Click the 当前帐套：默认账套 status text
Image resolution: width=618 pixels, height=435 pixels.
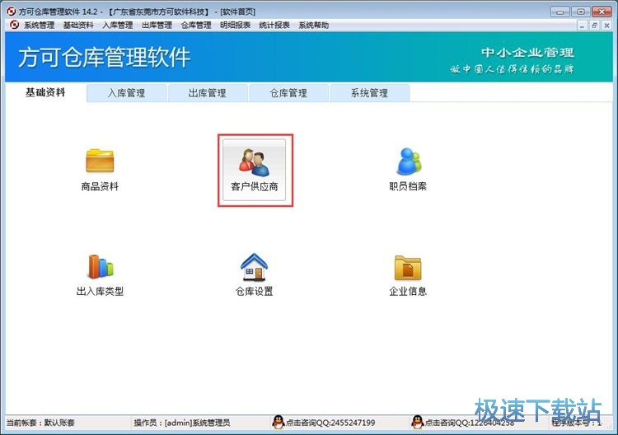(40, 423)
